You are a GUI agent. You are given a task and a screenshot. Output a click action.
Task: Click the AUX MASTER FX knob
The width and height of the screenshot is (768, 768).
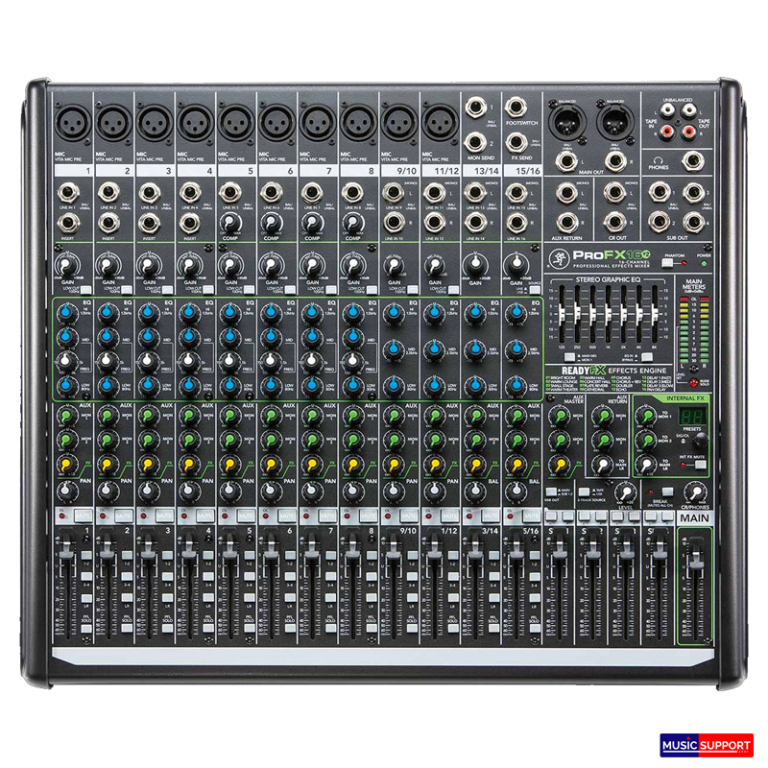click(560, 464)
